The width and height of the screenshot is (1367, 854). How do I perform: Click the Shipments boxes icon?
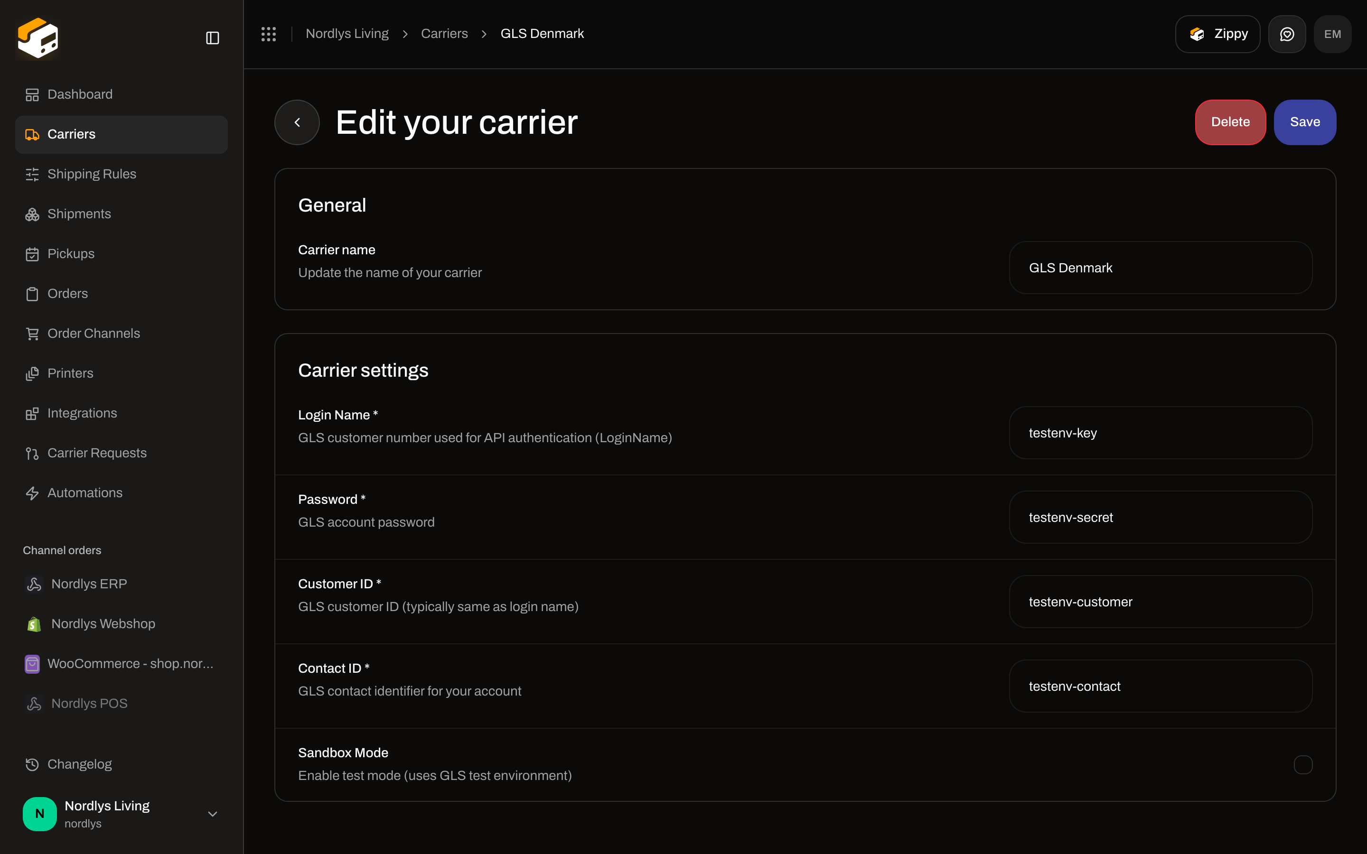32,214
